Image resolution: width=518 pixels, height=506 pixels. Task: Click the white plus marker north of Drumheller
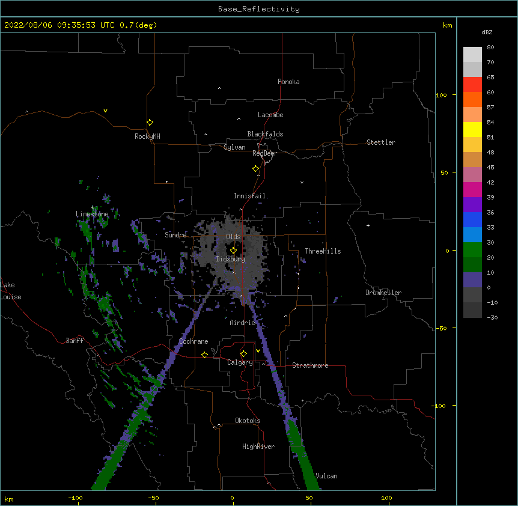point(368,225)
